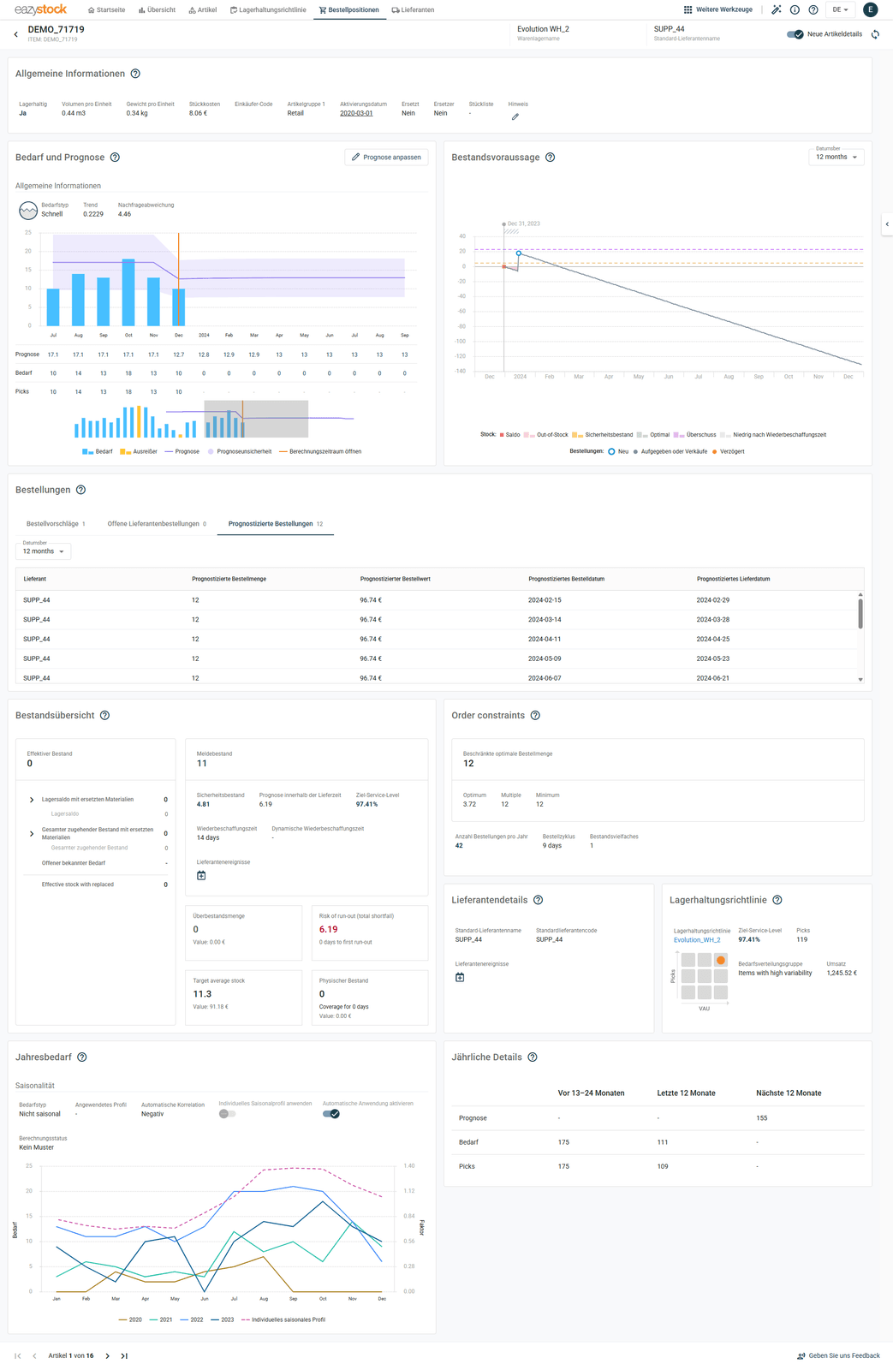Screen dimensions: 893x1370
Task: Go to the last article pagination icon
Action: (124, 1355)
